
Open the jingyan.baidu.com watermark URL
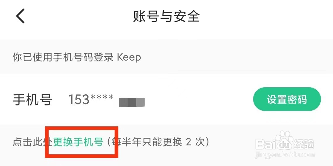(x=286, y=155)
